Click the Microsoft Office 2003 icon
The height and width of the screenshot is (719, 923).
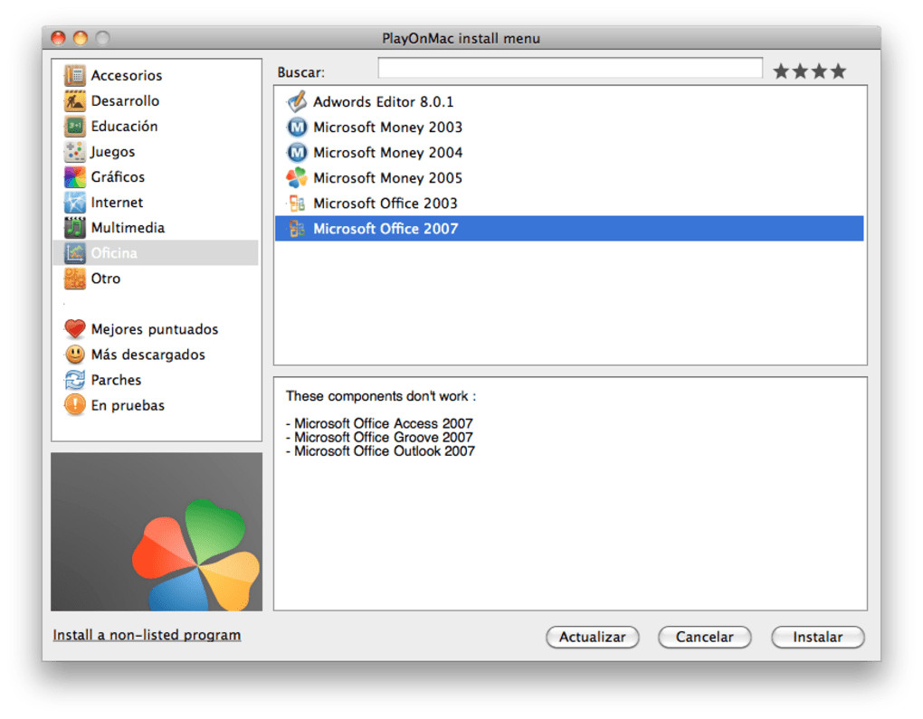coord(297,203)
